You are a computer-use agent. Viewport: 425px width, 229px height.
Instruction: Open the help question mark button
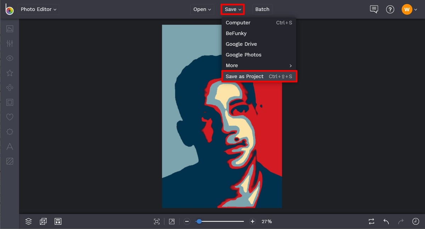[390, 9]
